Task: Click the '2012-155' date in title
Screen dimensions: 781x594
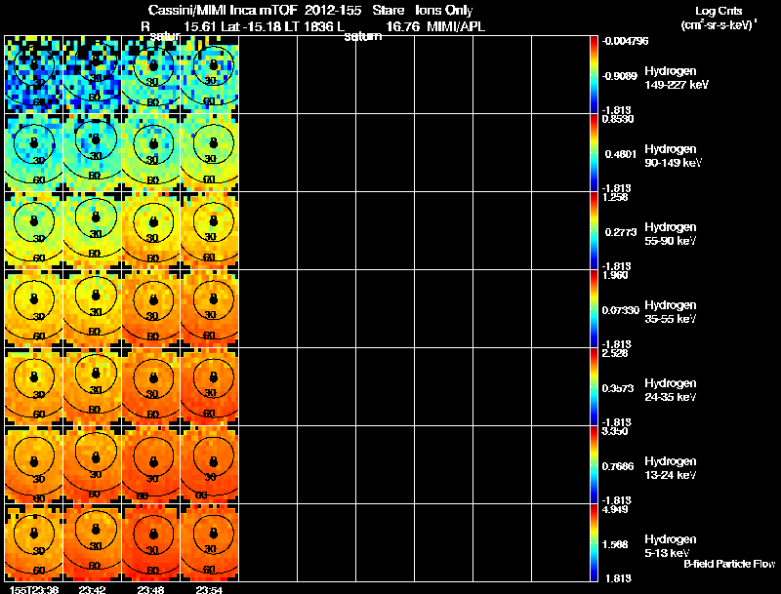Action: pyautogui.click(x=333, y=10)
